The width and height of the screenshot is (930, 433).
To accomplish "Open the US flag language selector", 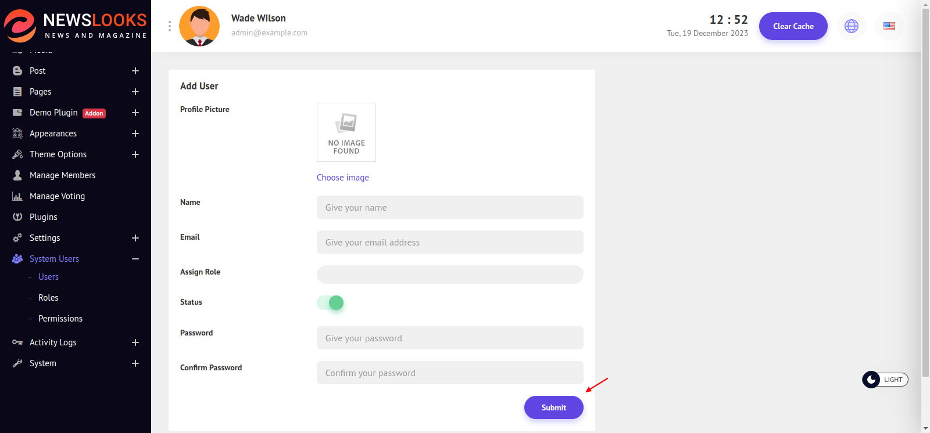I will click(x=889, y=26).
